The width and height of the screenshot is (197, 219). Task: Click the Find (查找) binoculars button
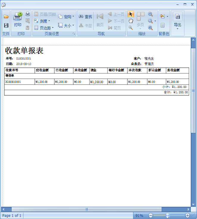[86, 17]
